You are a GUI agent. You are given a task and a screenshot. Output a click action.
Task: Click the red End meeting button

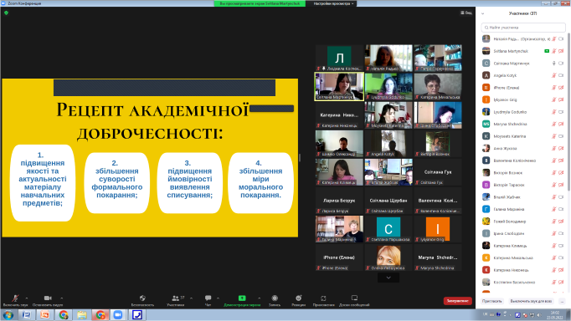coord(457,301)
